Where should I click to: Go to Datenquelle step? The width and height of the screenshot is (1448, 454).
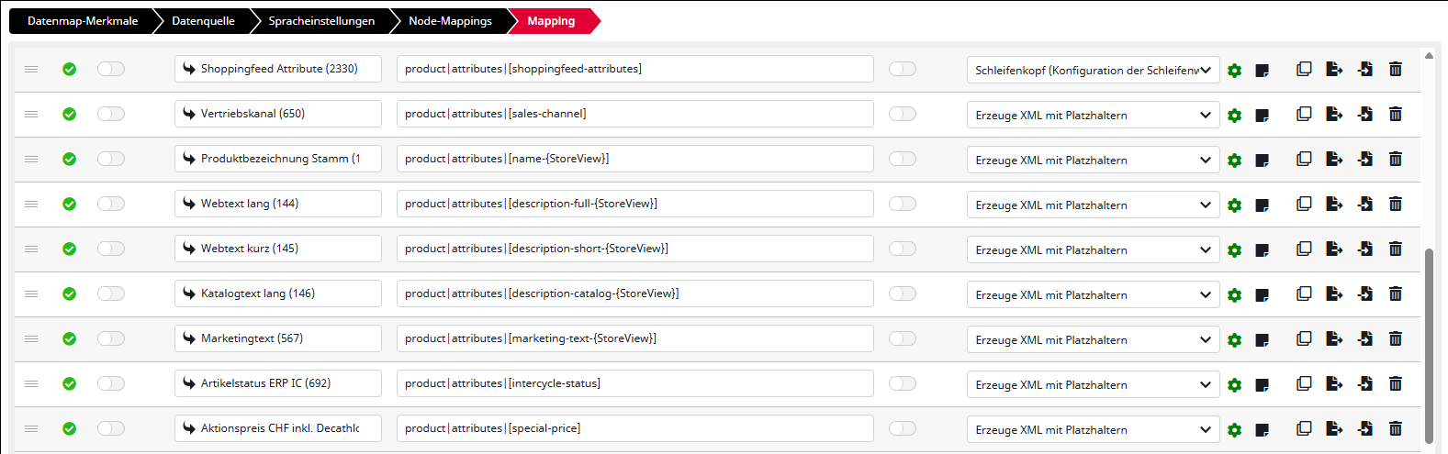click(203, 21)
